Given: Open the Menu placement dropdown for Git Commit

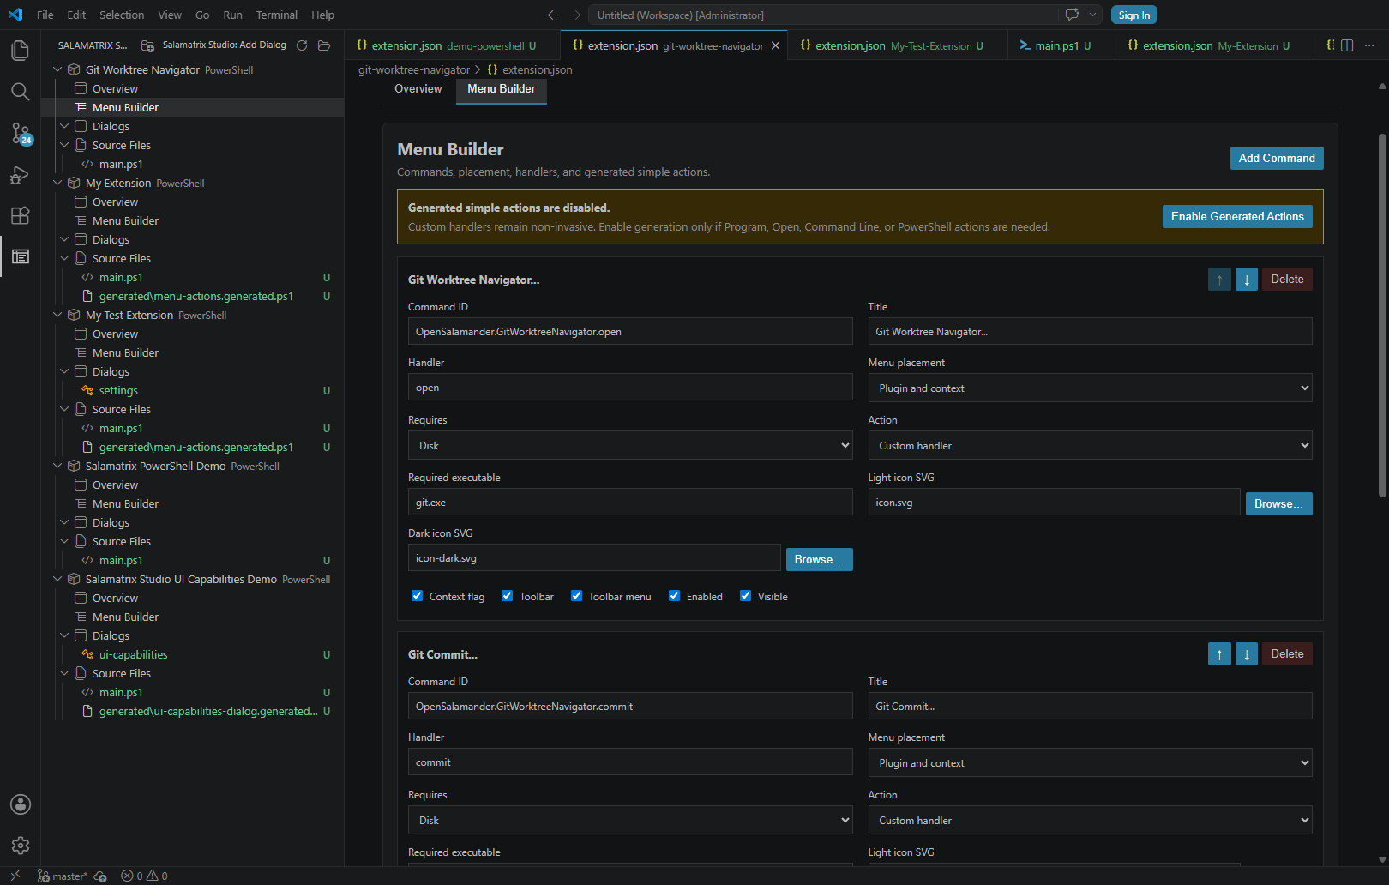Looking at the screenshot, I should pyautogui.click(x=1091, y=763).
